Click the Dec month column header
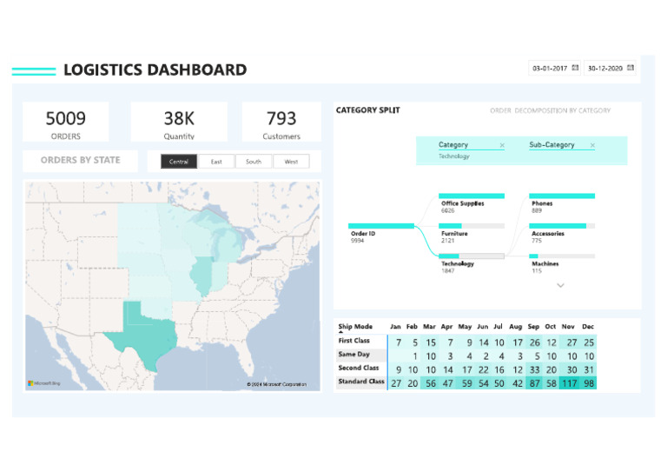667x472 pixels. 588,327
